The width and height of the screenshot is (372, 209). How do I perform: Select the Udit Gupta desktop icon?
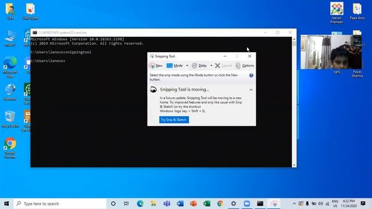coord(30,11)
